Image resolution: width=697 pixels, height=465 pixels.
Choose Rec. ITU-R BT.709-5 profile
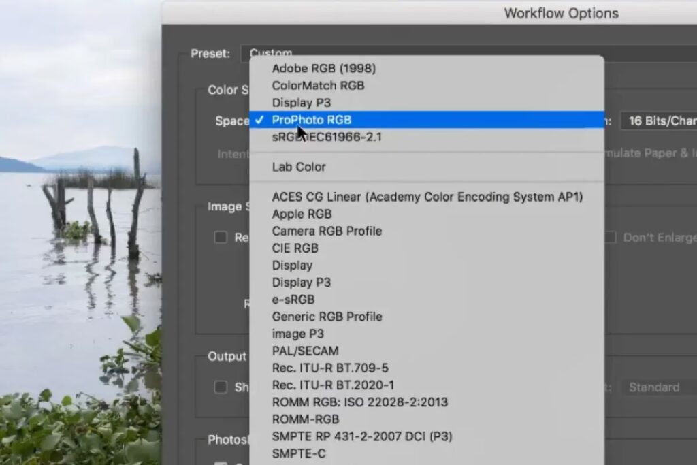pyautogui.click(x=330, y=368)
